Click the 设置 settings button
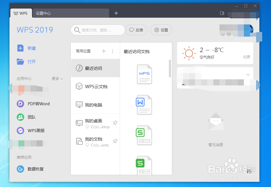Image resolution: width=271 pixels, height=187 pixels. point(161,30)
